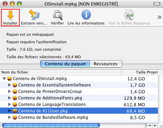Select the X11User.pkg package icon
Image resolution: width=163 pixels, height=128 pixels.
tap(15, 111)
